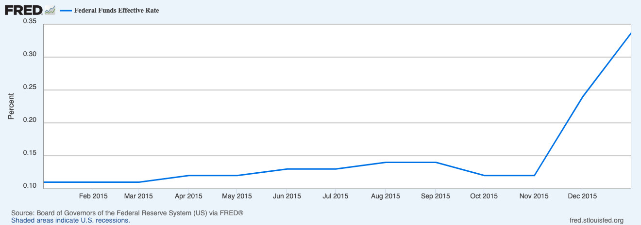Click the line's peak at the chart's right edge
641x225 pixels.
pyautogui.click(x=630, y=33)
